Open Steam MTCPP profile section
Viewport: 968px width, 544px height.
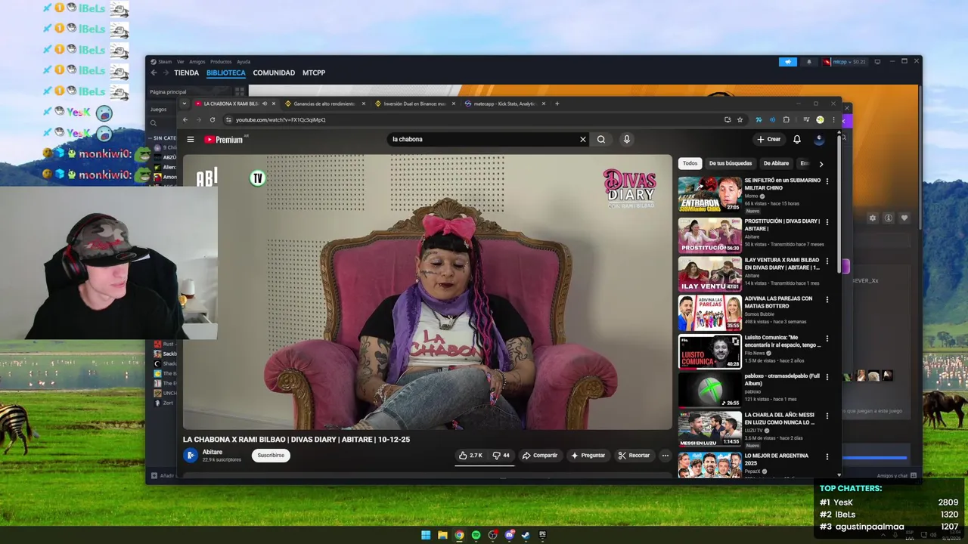coord(314,73)
